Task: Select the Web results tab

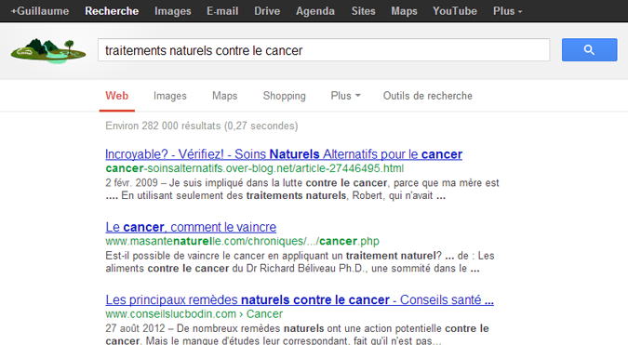Action: click(117, 96)
